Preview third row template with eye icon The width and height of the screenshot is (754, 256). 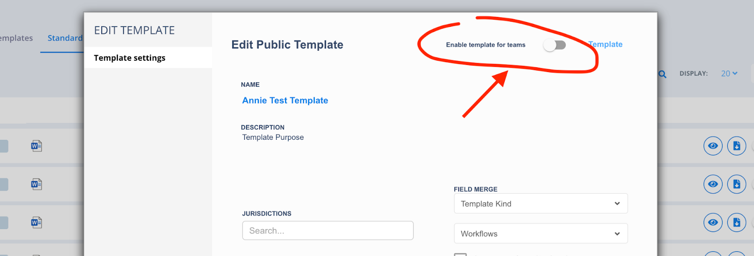point(713,222)
